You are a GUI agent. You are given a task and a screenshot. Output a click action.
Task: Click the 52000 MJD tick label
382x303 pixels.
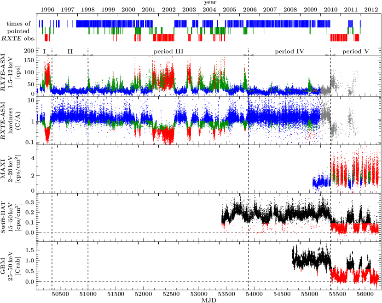tap(143, 294)
